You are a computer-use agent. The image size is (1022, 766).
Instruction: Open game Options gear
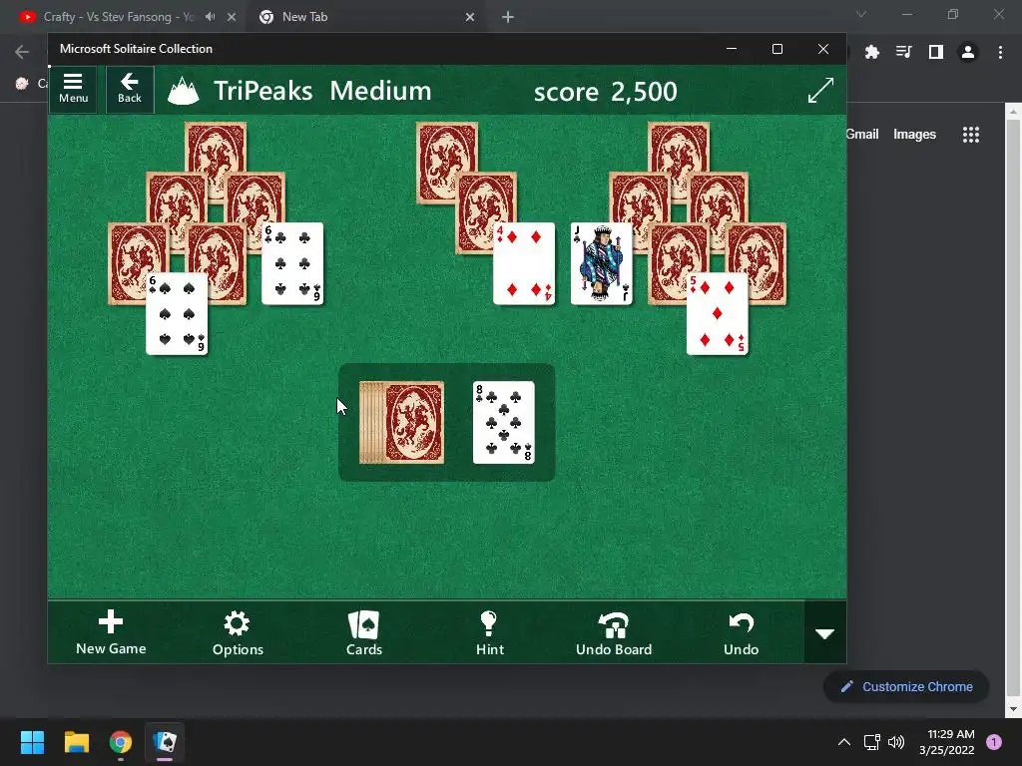(238, 632)
